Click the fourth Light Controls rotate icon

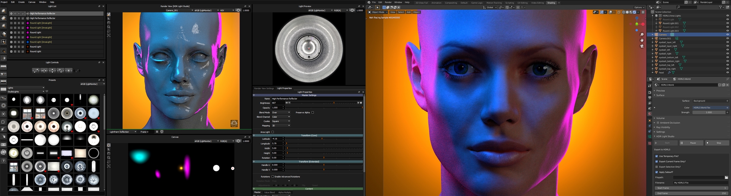61,71
